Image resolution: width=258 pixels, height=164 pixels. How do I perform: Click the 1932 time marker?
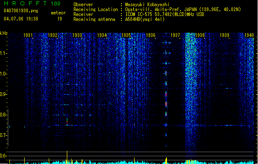(53, 35)
